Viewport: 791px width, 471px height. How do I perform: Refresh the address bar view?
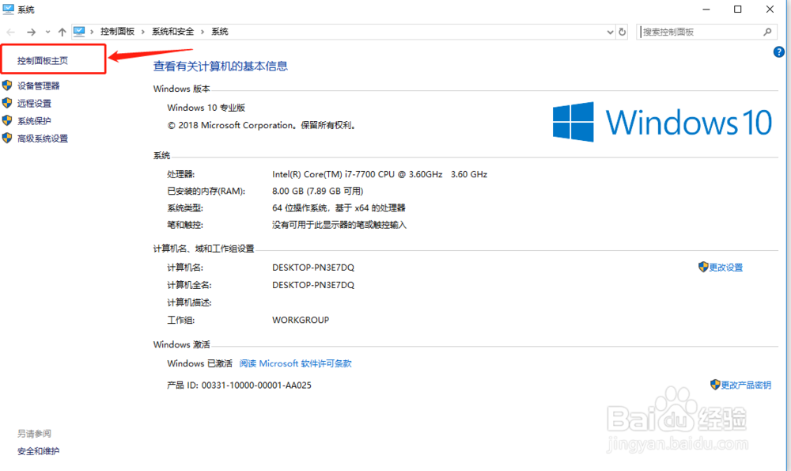[622, 32]
